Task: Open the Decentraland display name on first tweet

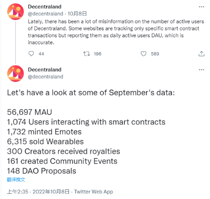Action: click(x=45, y=7)
